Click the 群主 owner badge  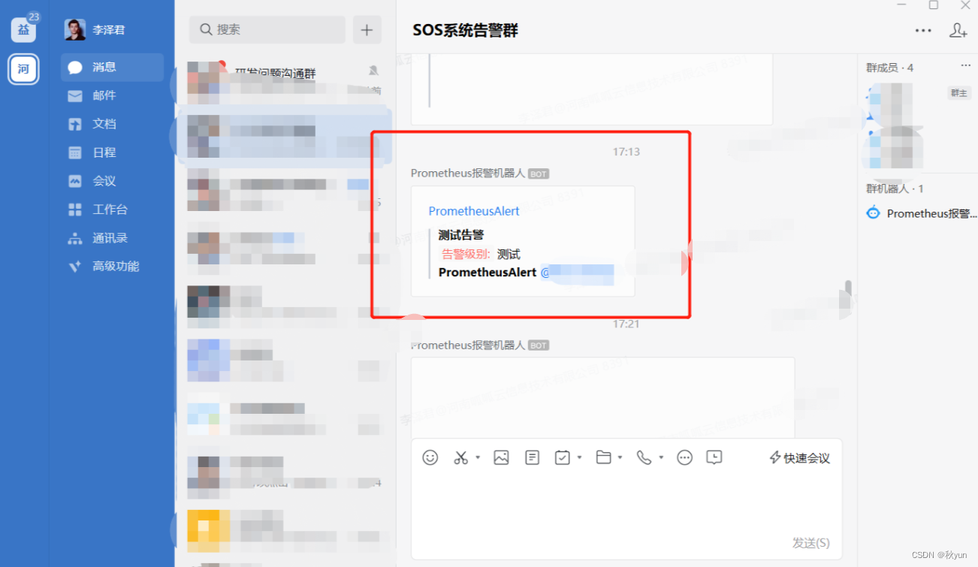coord(959,93)
